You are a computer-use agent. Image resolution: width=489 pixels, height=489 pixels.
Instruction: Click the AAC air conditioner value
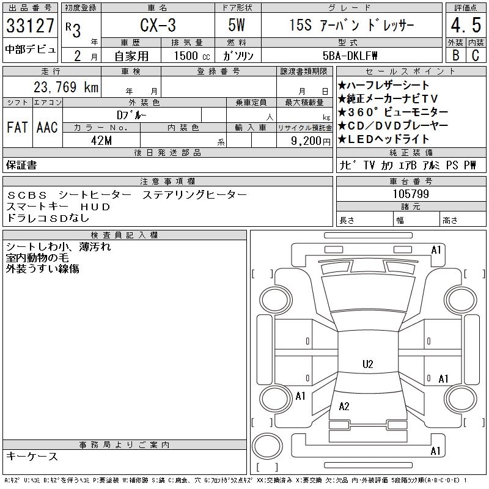tap(47, 127)
